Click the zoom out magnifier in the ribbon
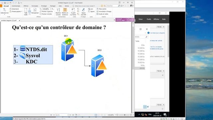213x120 pixels. click(x=41, y=9)
